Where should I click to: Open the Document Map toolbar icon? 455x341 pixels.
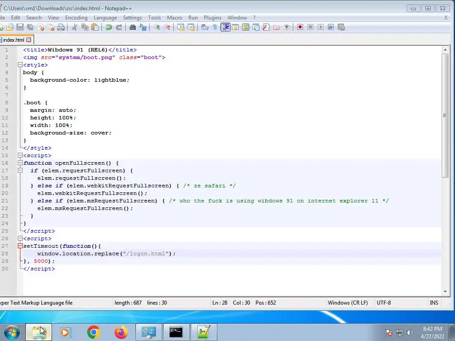(x=246, y=27)
